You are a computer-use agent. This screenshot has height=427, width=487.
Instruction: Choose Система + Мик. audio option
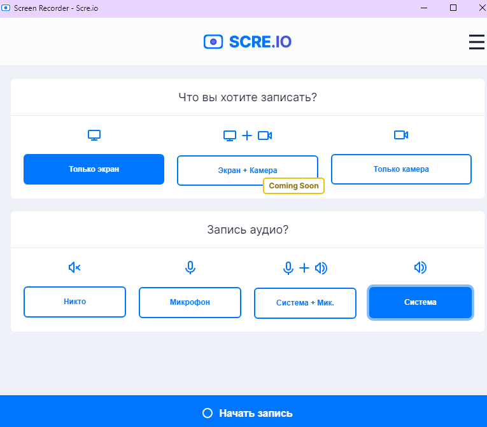(x=305, y=303)
